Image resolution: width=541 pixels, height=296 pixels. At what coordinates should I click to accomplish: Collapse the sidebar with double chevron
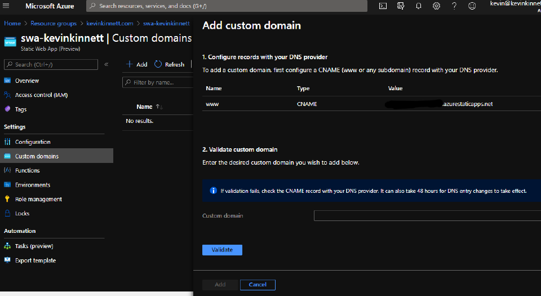pos(107,64)
